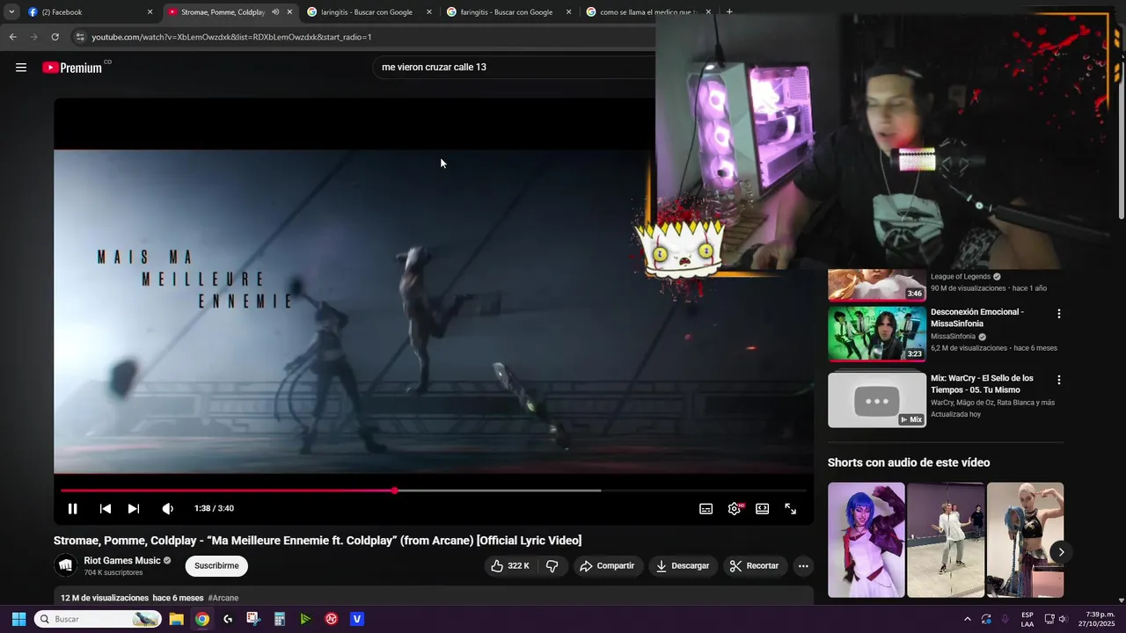Screen dimensions: 1126x633
Task: Open Desconexión Emocional video thumbnail
Action: pyautogui.click(x=877, y=334)
